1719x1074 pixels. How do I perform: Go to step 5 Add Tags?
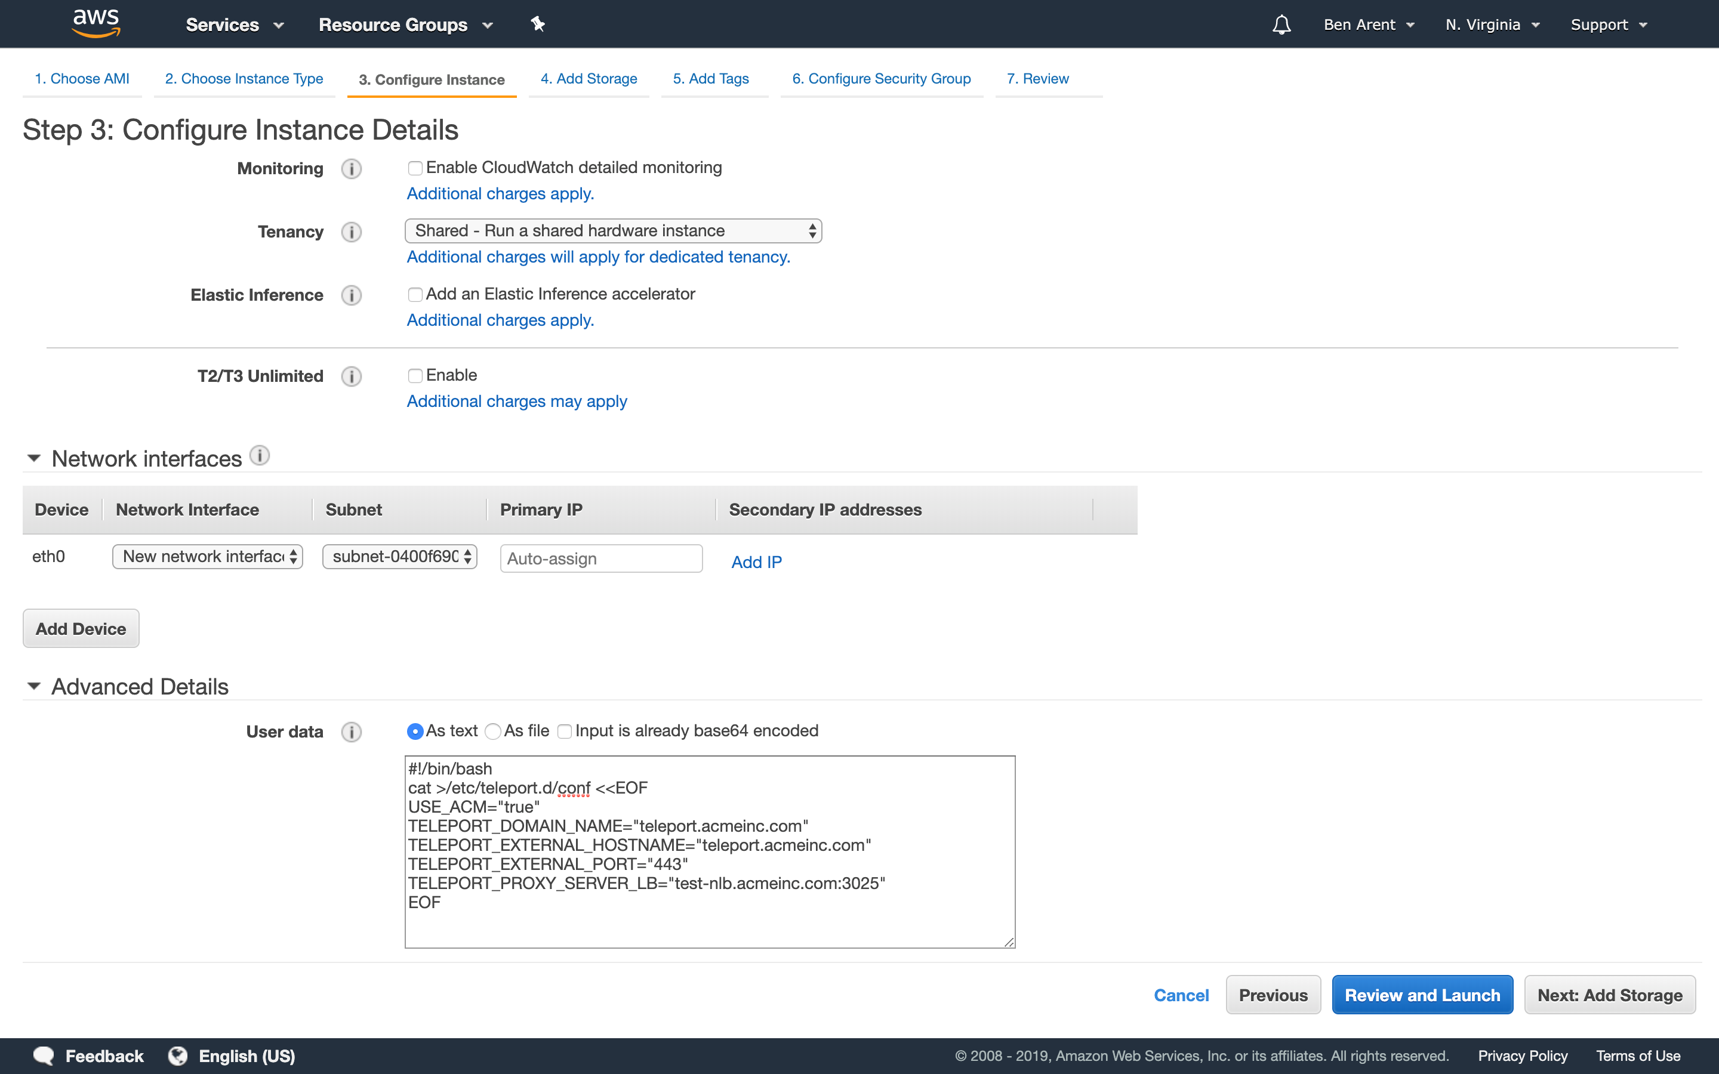click(x=711, y=79)
